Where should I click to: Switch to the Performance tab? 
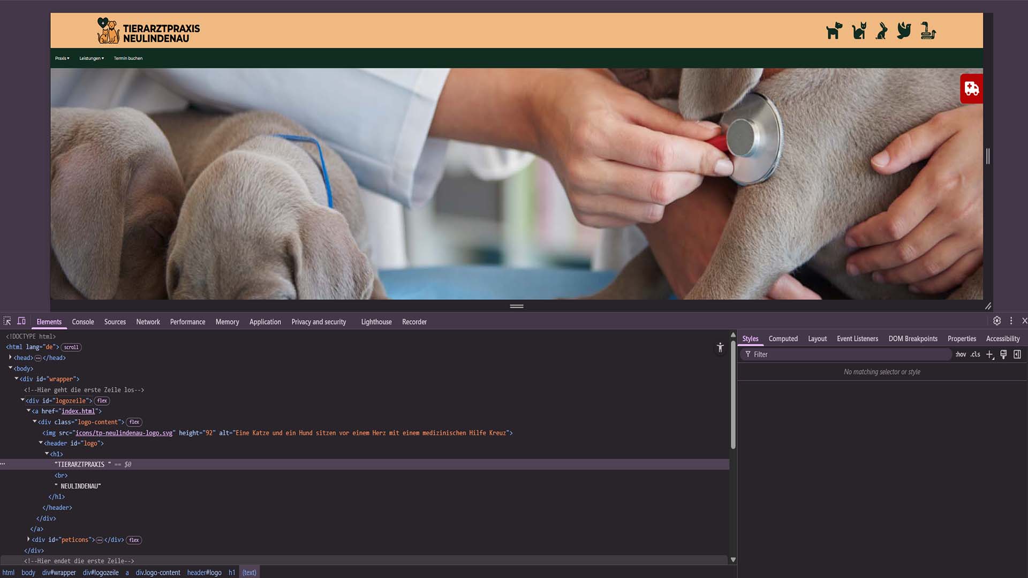coord(187,322)
